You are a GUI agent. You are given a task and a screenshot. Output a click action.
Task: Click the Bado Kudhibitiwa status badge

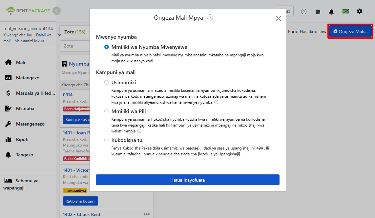click(x=76, y=159)
